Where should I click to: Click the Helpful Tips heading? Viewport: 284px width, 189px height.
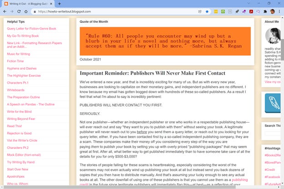coord(16,22)
